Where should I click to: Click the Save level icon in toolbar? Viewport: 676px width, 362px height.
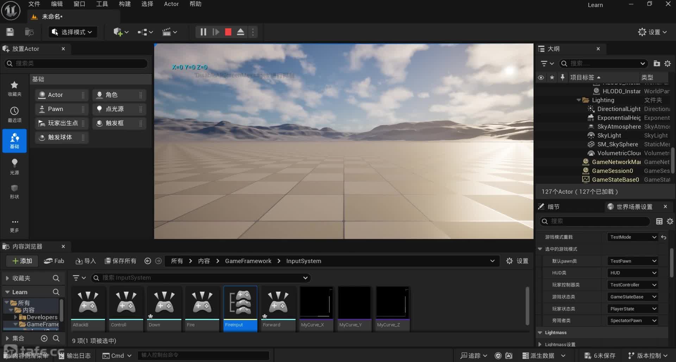pyautogui.click(x=10, y=32)
